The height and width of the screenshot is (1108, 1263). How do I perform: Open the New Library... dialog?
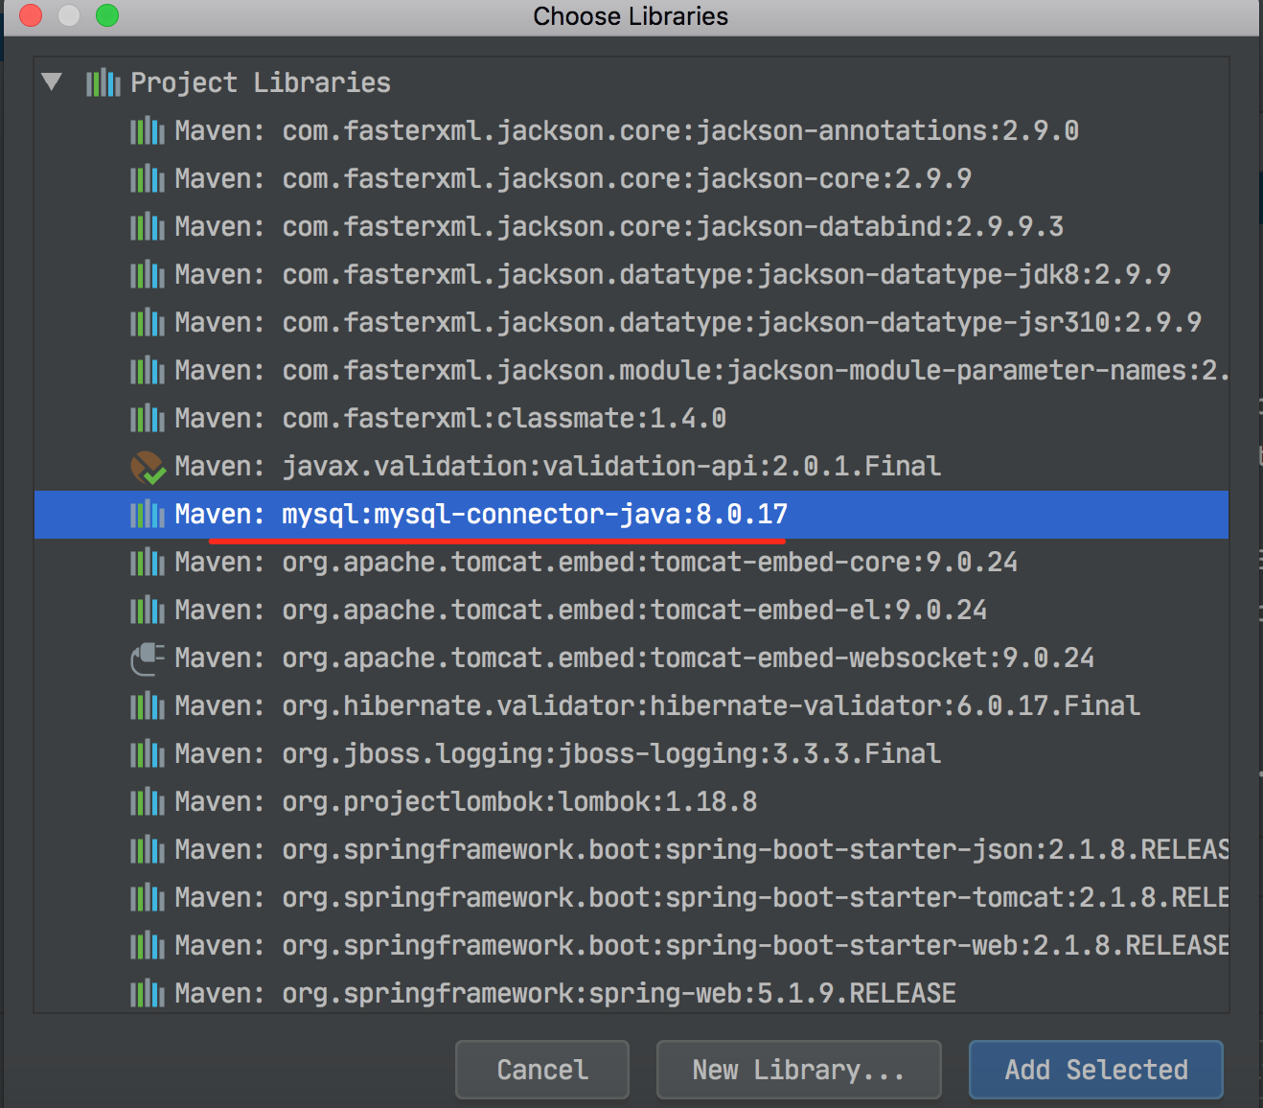(799, 1070)
